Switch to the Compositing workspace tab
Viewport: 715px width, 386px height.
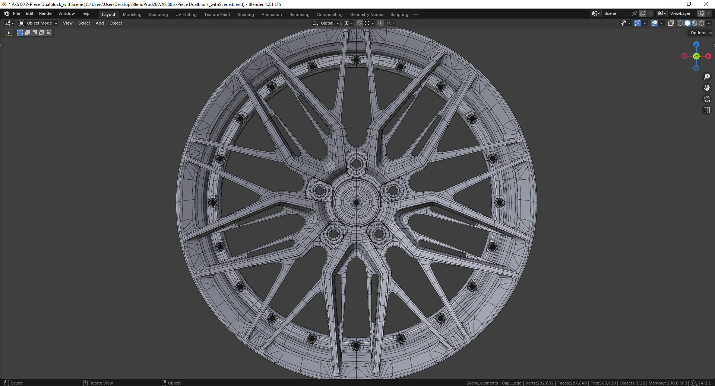tap(329, 15)
